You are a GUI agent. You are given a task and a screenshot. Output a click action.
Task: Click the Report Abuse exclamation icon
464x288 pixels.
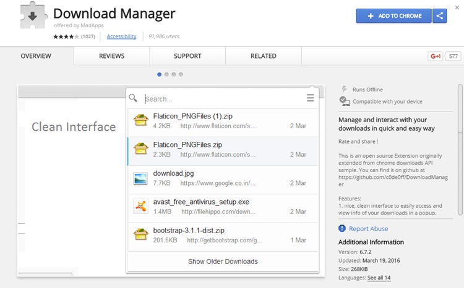click(342, 228)
